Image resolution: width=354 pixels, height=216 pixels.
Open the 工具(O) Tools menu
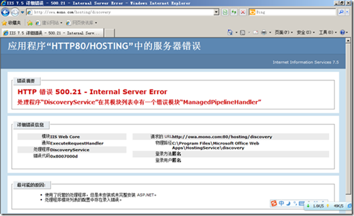tap(328, 33)
